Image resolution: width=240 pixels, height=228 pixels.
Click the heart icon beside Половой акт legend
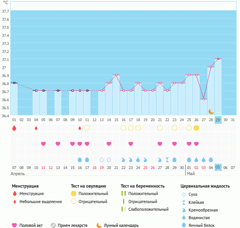15,225
